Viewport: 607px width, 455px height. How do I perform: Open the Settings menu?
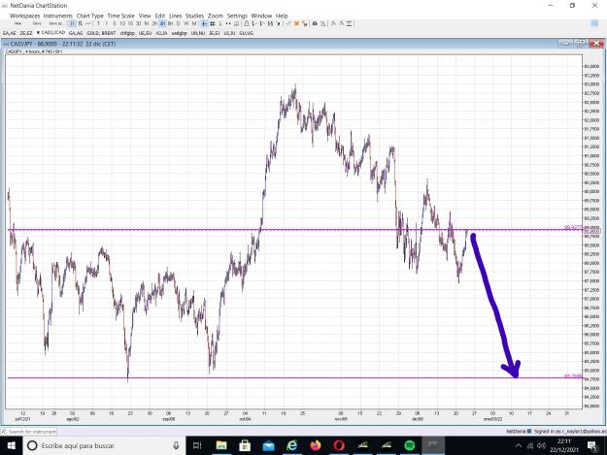click(x=237, y=16)
